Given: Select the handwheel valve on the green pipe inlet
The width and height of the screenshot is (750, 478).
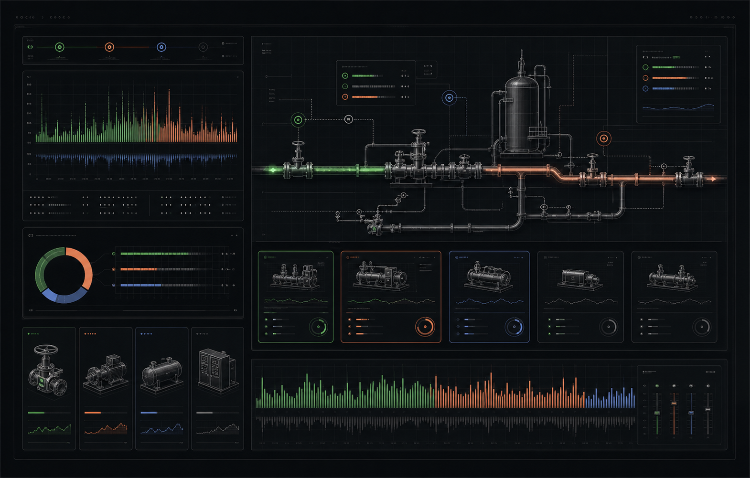Looking at the screenshot, I should [298, 160].
